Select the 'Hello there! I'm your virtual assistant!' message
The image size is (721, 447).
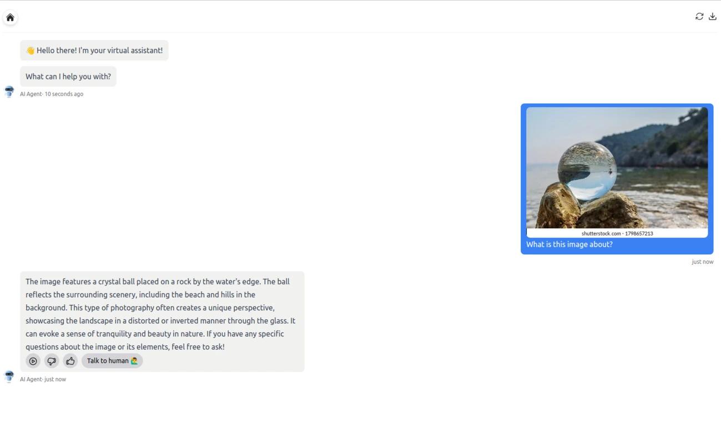94,51
